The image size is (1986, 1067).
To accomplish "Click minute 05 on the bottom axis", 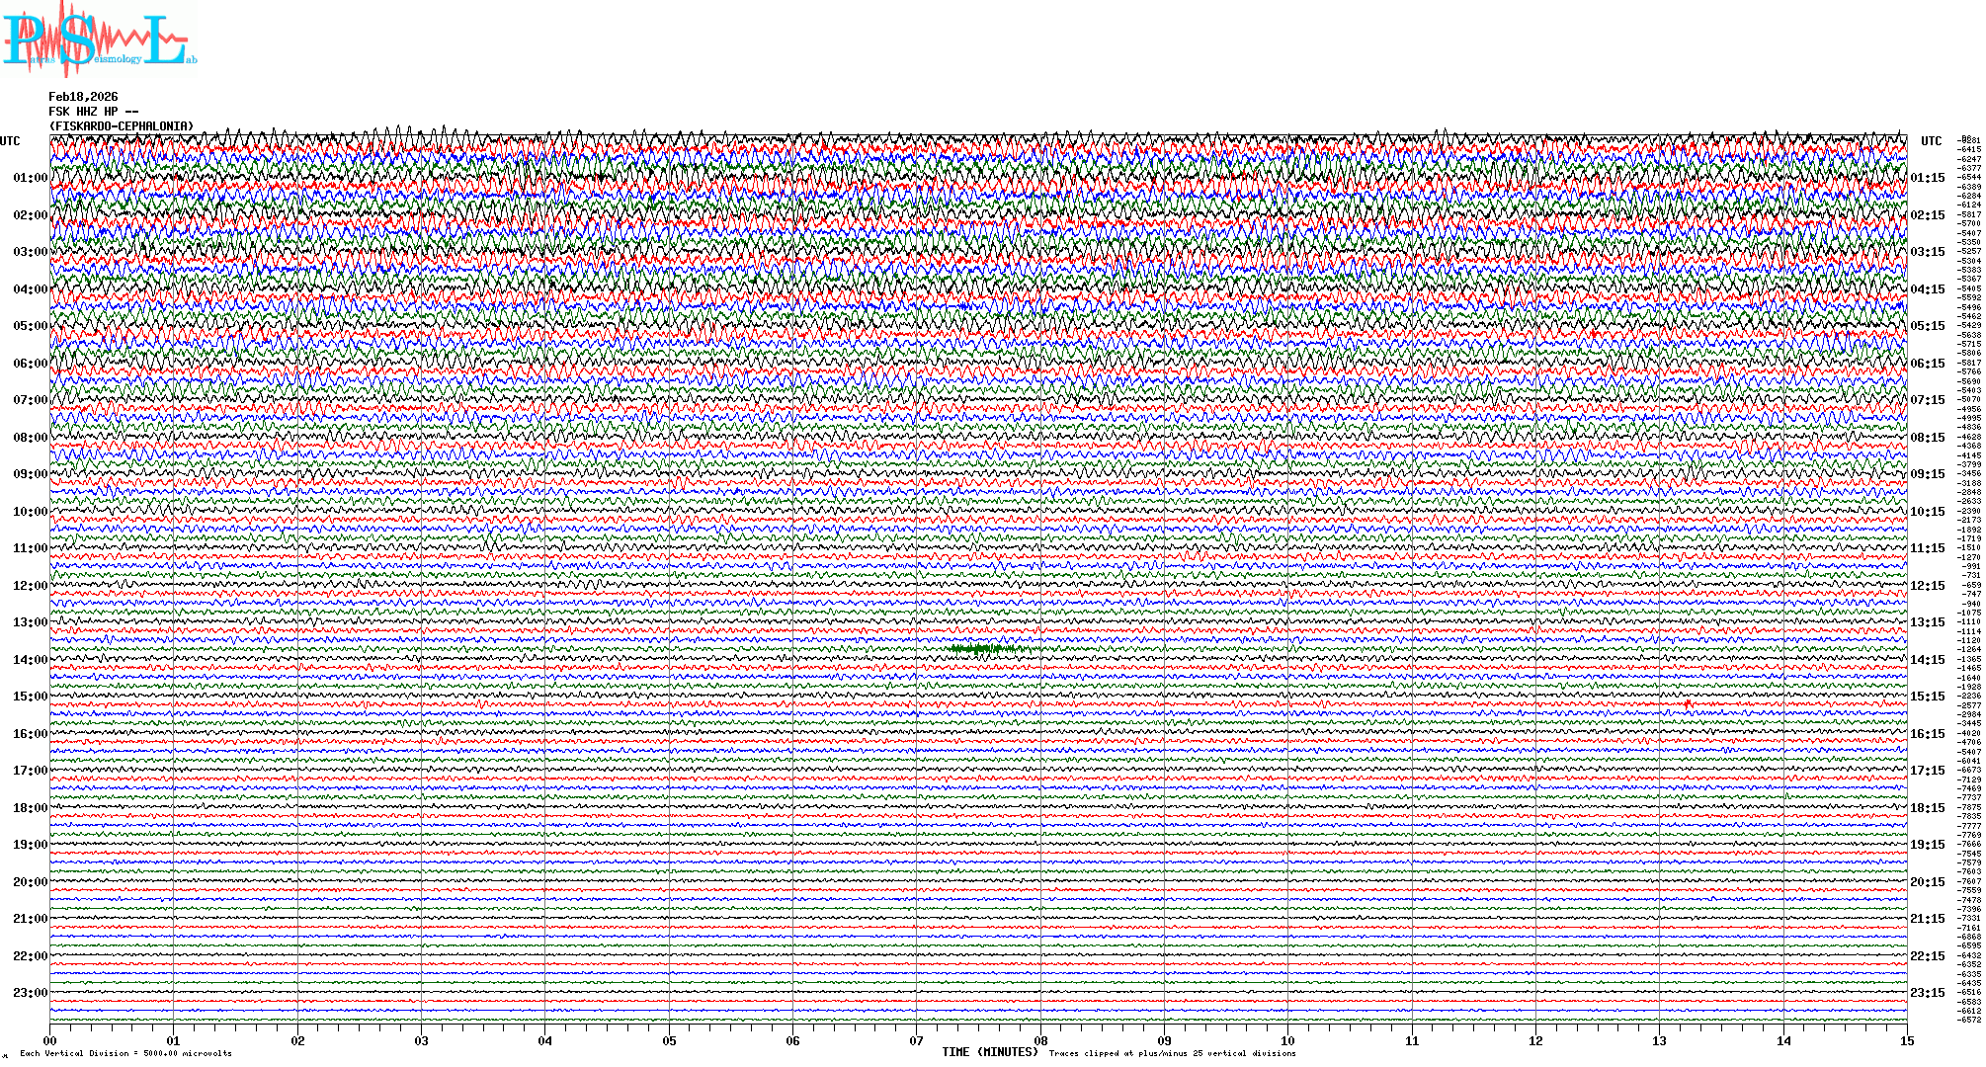I will [x=669, y=1040].
